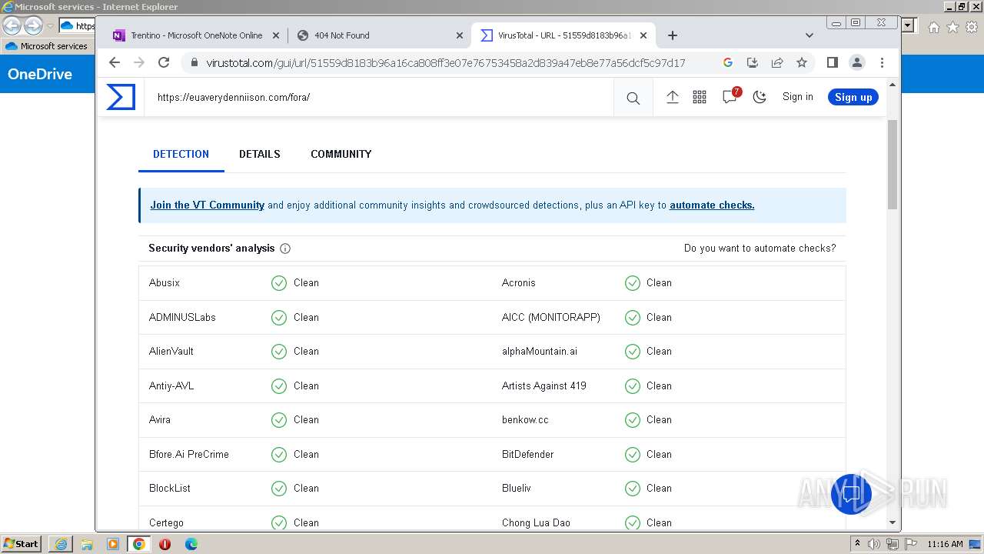Click the alphaMountain.ai vendor name

(540, 352)
